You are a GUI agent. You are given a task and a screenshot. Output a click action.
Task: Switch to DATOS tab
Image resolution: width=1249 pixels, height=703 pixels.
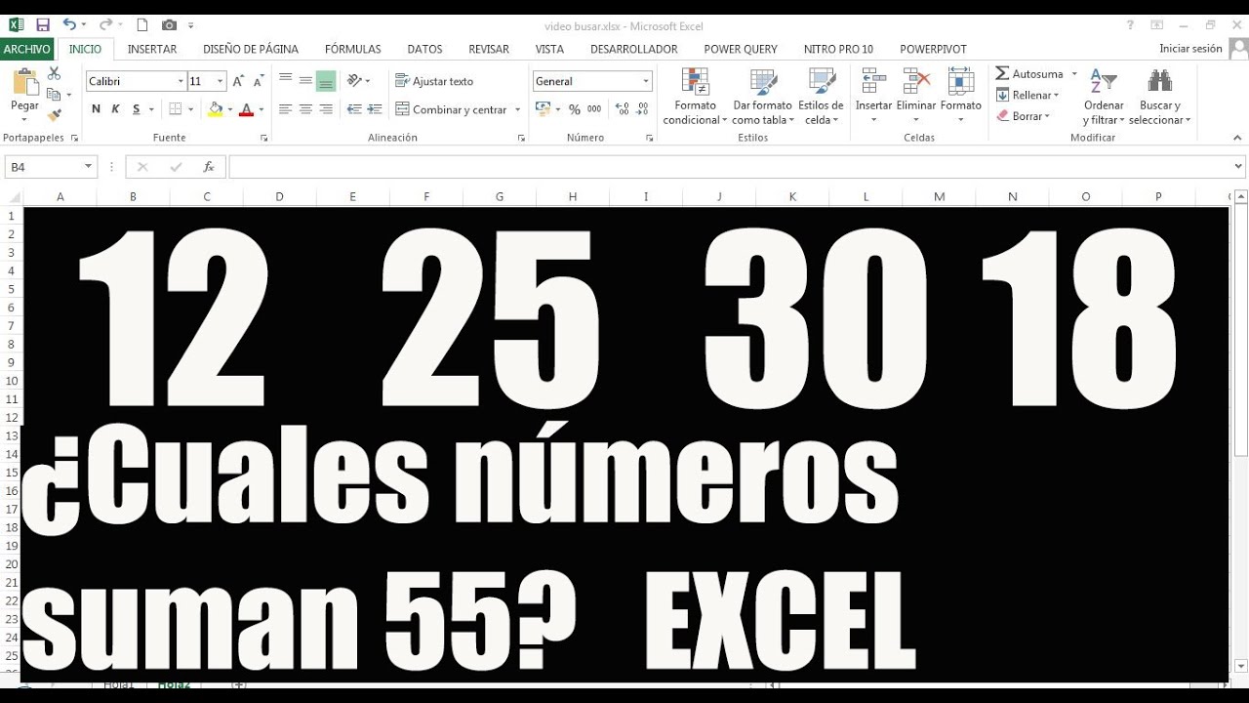coord(424,49)
